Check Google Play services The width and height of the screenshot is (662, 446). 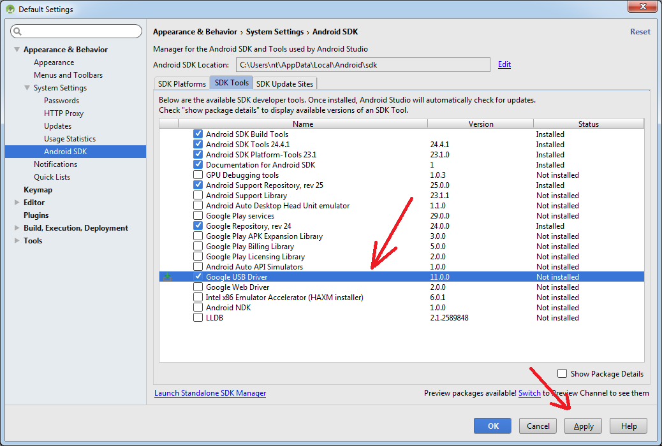pyautogui.click(x=198, y=215)
